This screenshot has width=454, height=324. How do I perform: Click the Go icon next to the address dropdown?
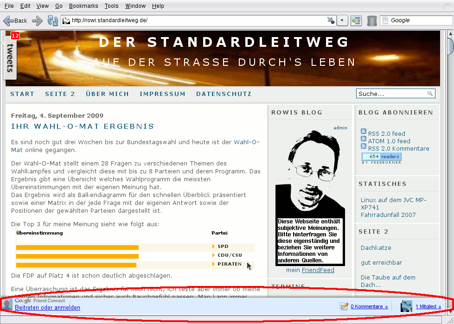click(356, 20)
